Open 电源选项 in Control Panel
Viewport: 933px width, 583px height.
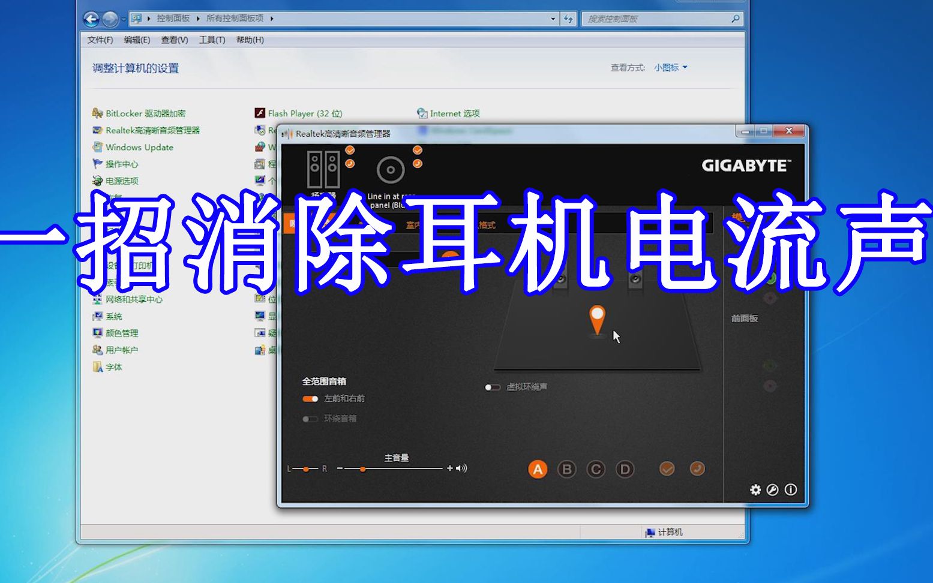click(x=115, y=181)
